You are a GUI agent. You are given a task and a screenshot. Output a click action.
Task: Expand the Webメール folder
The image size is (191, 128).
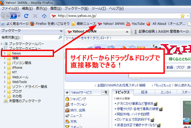[x=5, y=77]
